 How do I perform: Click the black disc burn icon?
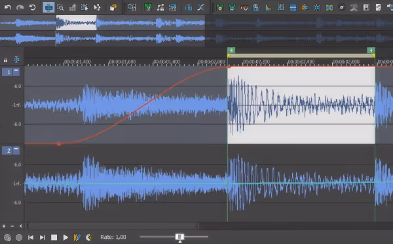pos(342,7)
